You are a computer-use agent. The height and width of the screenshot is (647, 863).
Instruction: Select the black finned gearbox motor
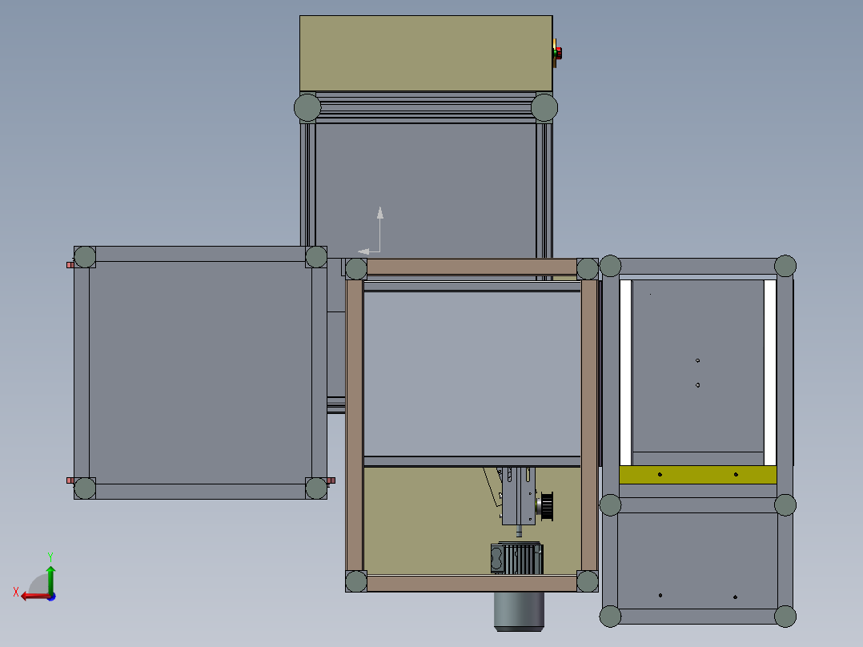(517, 558)
